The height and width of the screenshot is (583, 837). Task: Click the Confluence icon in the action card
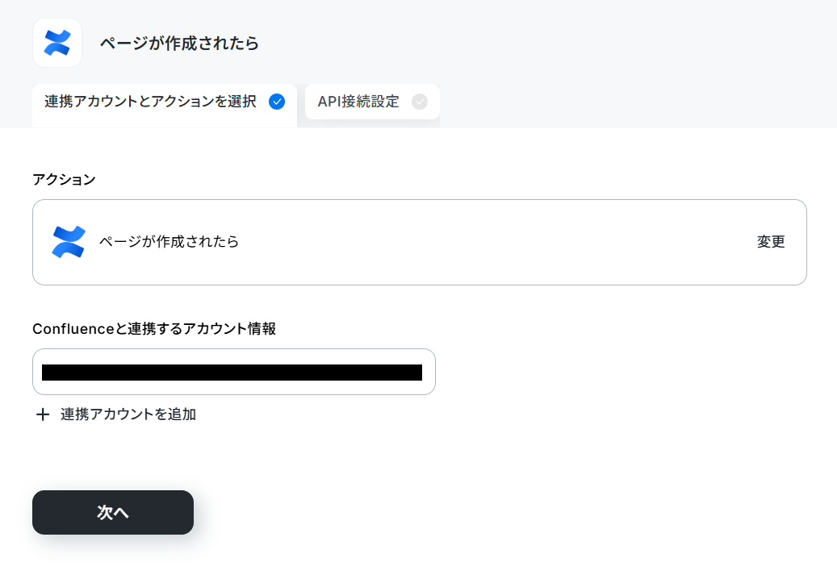[69, 242]
